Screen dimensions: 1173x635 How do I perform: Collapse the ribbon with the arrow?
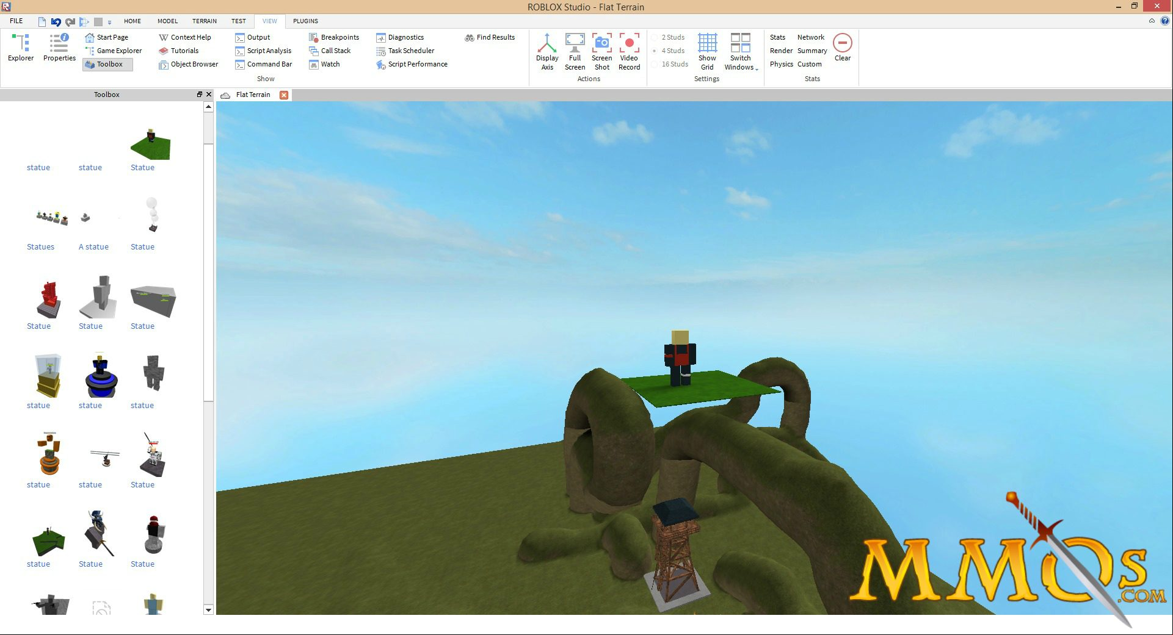[1152, 21]
